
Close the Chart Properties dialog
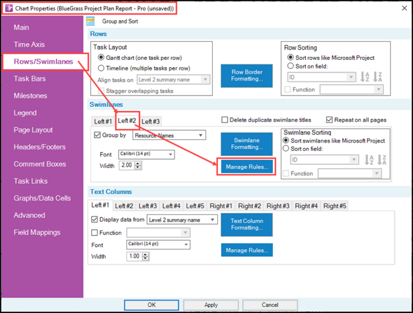coord(404,8)
